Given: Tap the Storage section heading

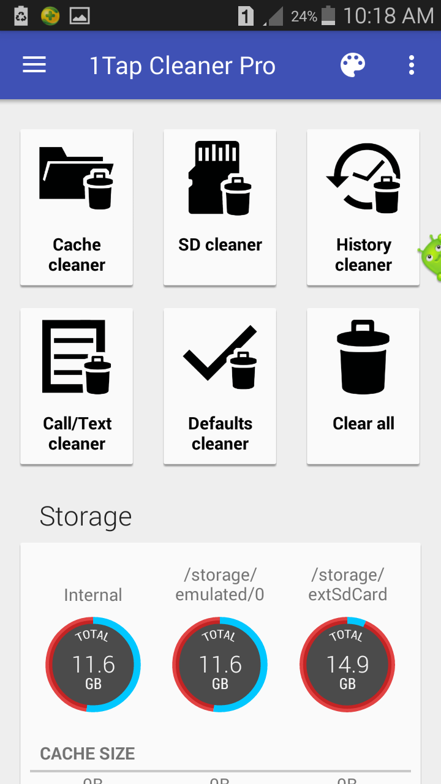Looking at the screenshot, I should point(86,516).
